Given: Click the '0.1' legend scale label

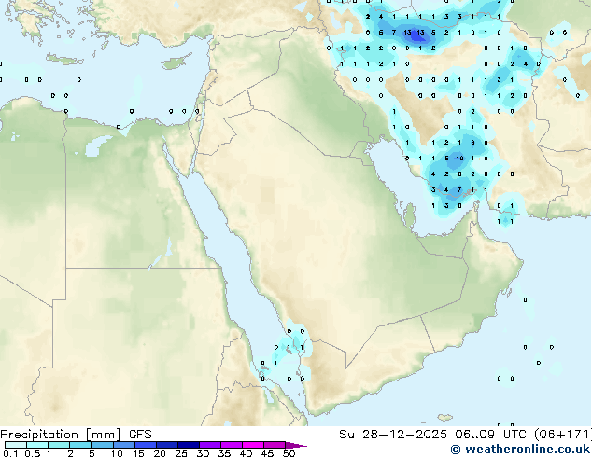Looking at the screenshot, I should point(10,453).
